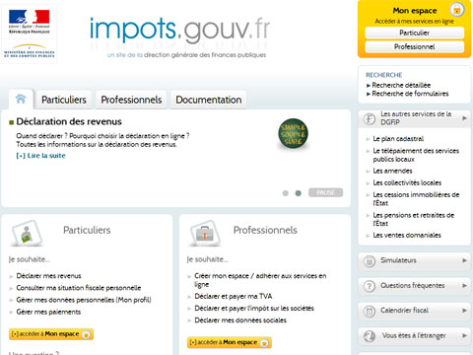This screenshot has width=473, height=355.
Task: Open Déclarer mes données sociales link
Action: tap(240, 320)
